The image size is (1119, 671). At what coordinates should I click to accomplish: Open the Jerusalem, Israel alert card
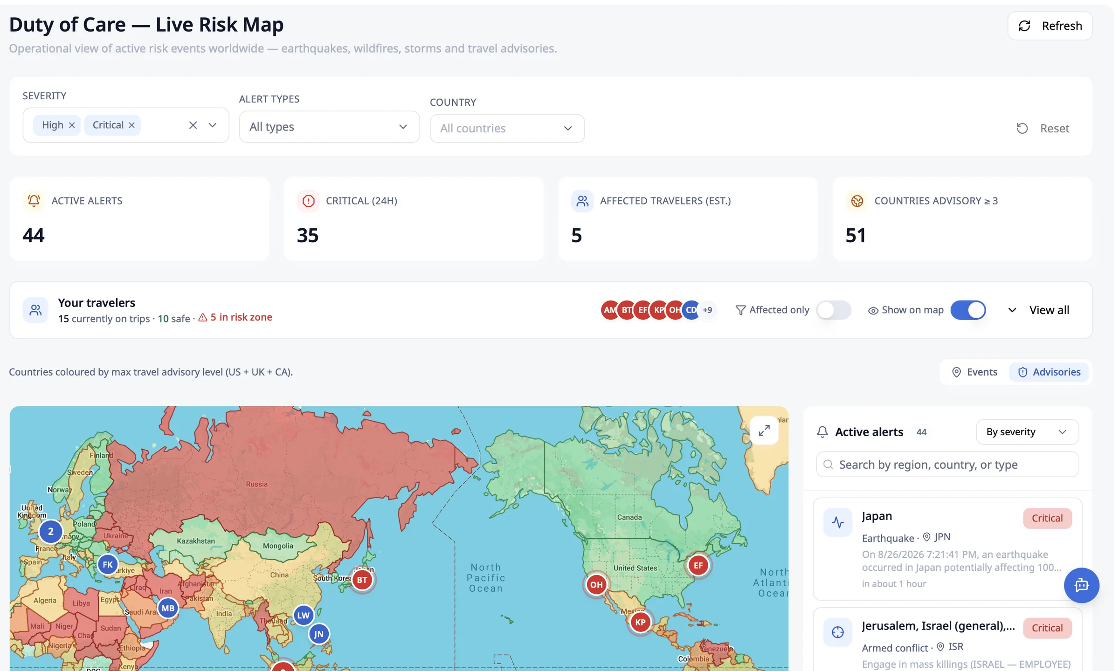(947, 639)
